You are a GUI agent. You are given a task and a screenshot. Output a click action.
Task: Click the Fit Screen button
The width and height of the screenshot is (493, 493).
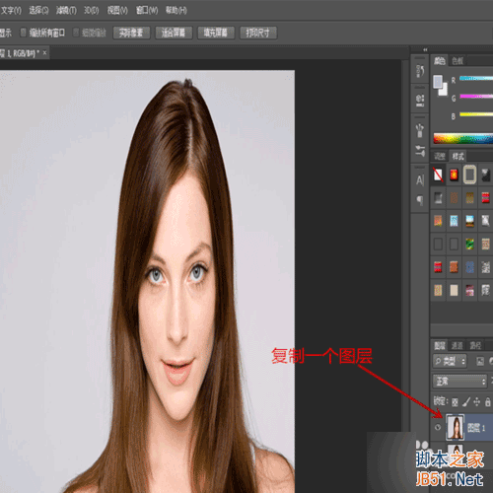click(174, 33)
